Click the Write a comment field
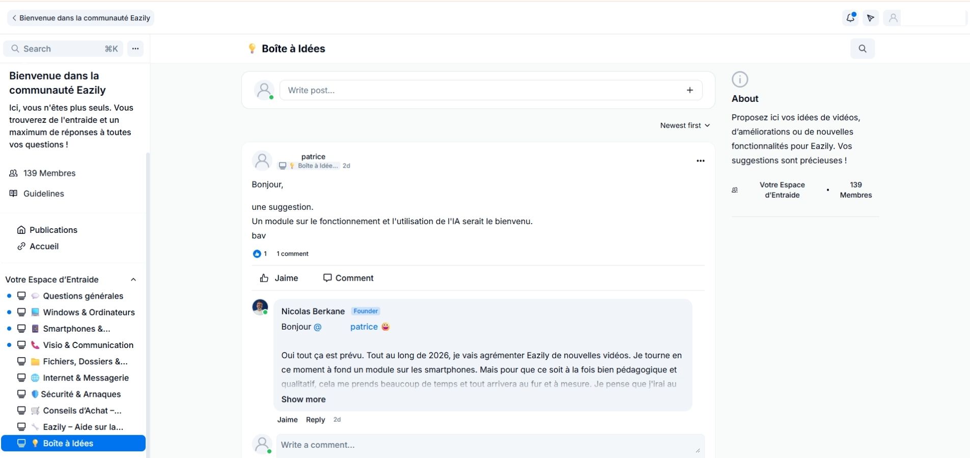970x458 pixels. point(489,445)
